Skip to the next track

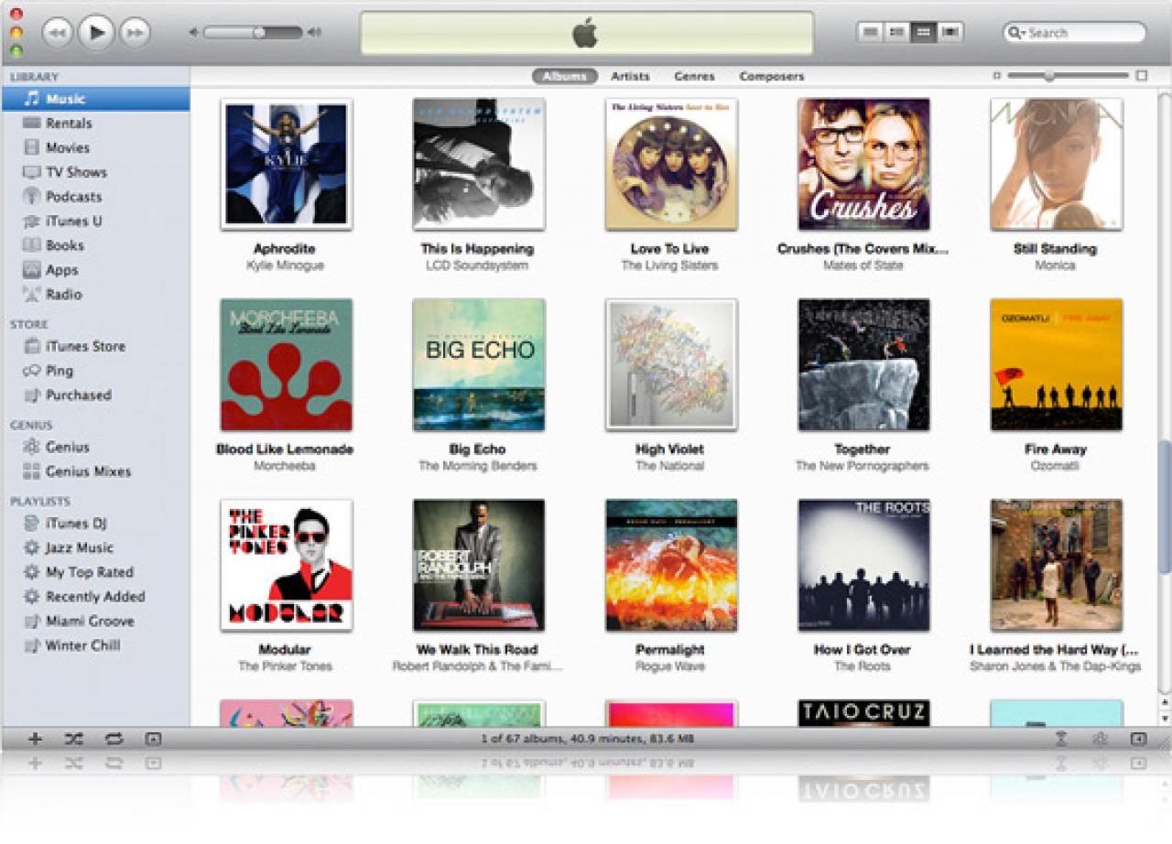point(135,33)
